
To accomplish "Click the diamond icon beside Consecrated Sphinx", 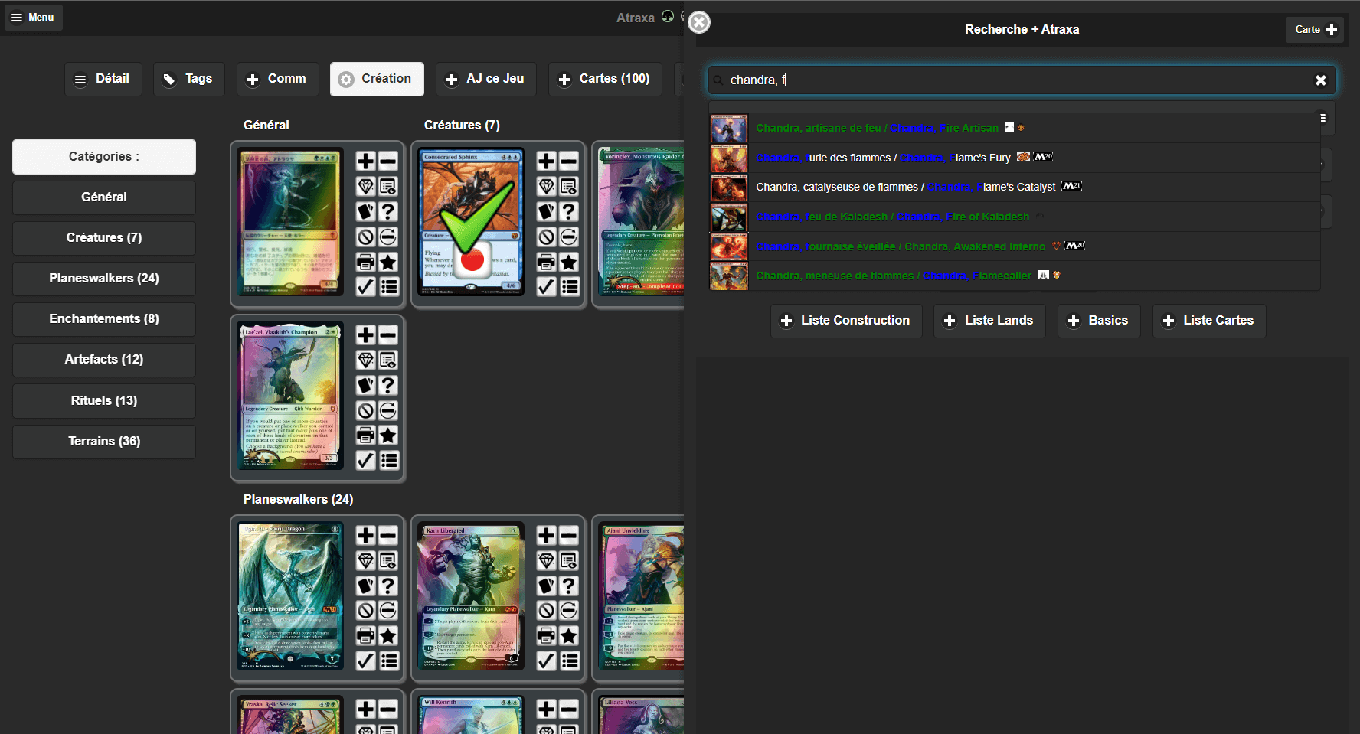I will pyautogui.click(x=546, y=187).
